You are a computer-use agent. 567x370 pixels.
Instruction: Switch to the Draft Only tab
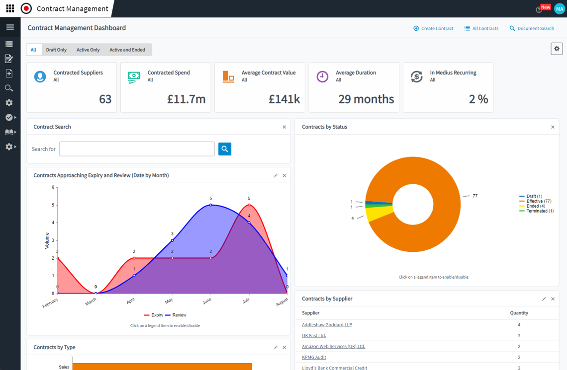[56, 50]
